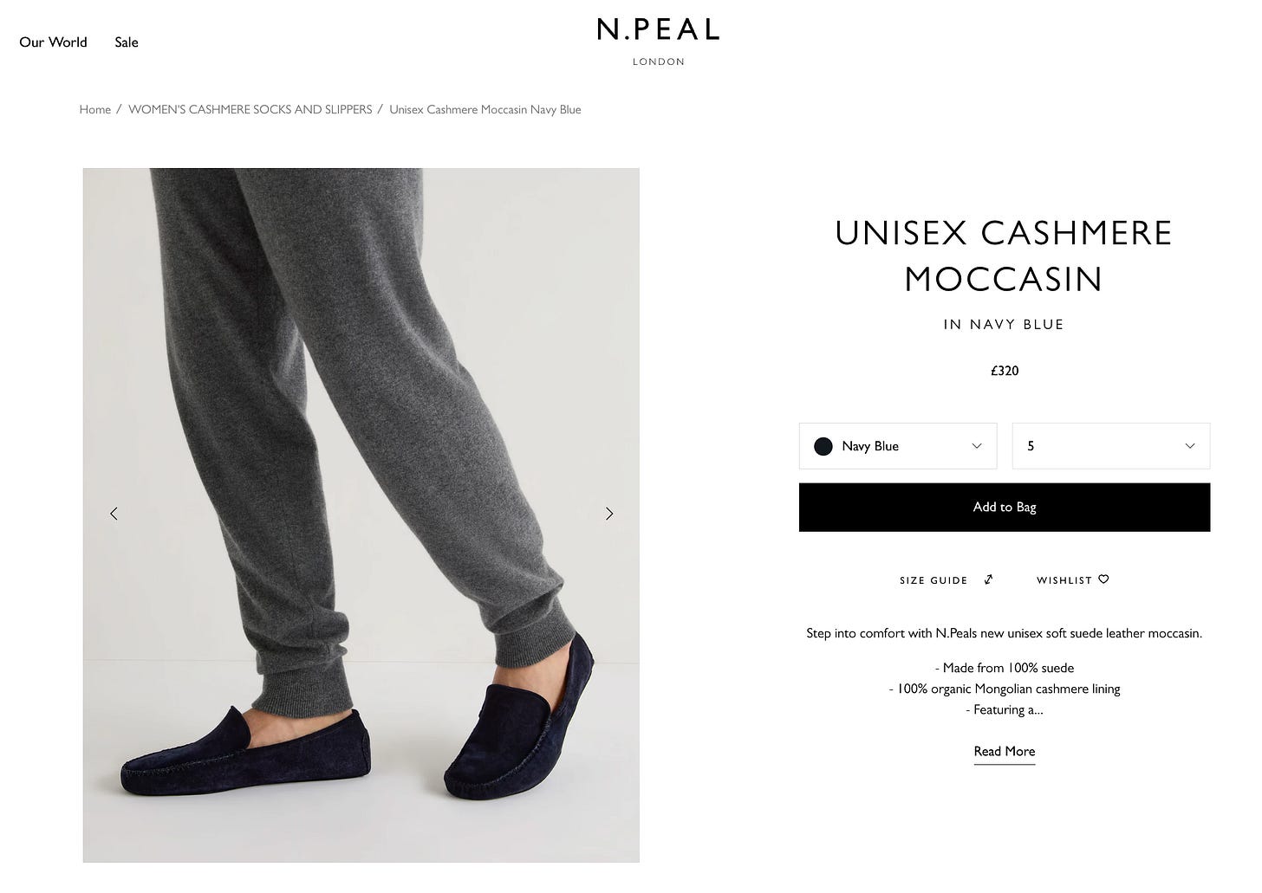Image resolution: width=1262 pixels, height=893 pixels.
Task: Open the Sale menu
Action: (x=126, y=42)
